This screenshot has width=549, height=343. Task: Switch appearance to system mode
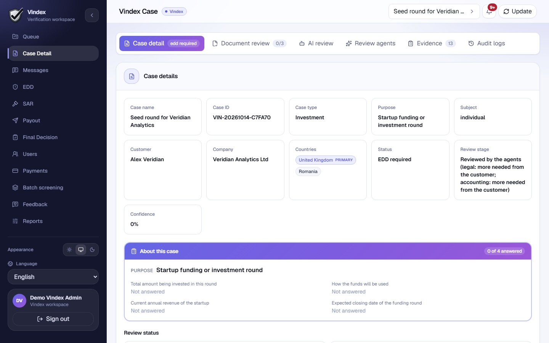(81, 250)
